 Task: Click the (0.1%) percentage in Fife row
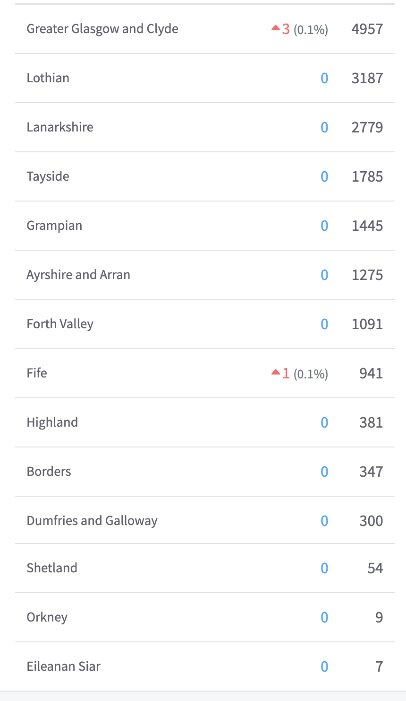311,374
